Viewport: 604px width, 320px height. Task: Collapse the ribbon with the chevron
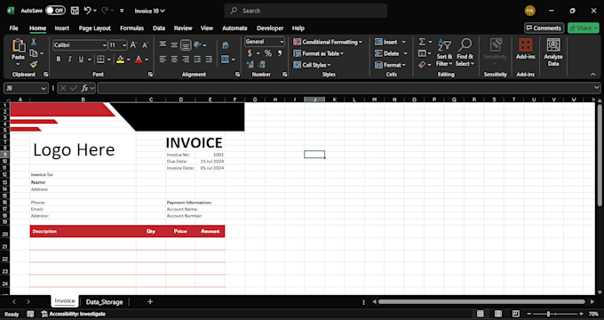[592, 75]
